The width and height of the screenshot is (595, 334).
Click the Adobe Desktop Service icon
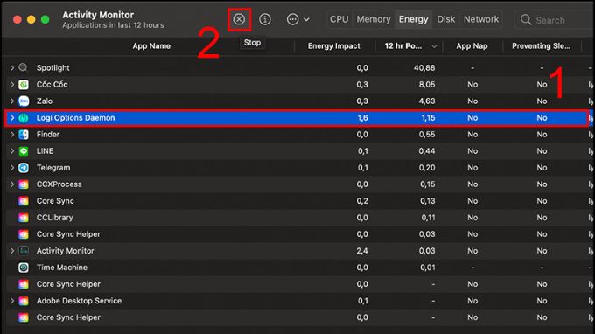[24, 301]
